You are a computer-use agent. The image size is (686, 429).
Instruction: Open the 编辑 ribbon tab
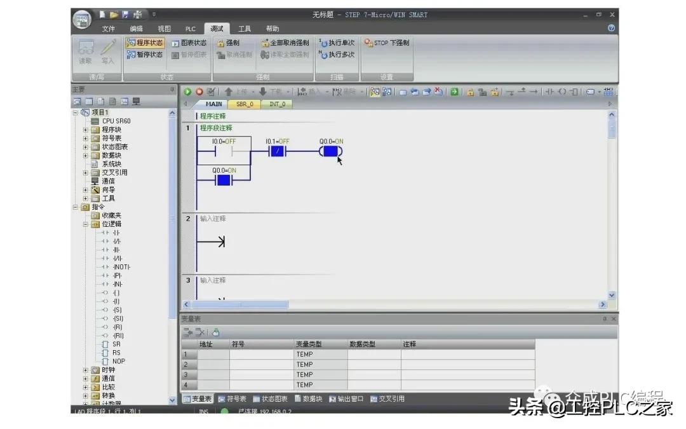(x=136, y=29)
